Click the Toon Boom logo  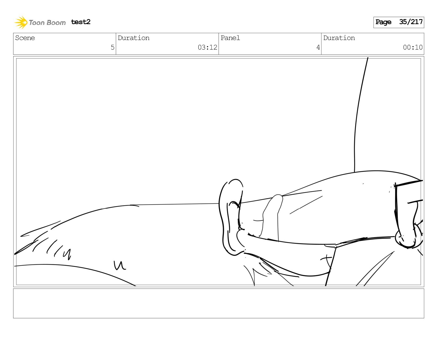tap(40, 22)
